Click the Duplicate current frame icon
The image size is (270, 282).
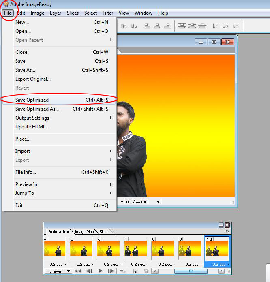pyautogui.click(x=135, y=271)
